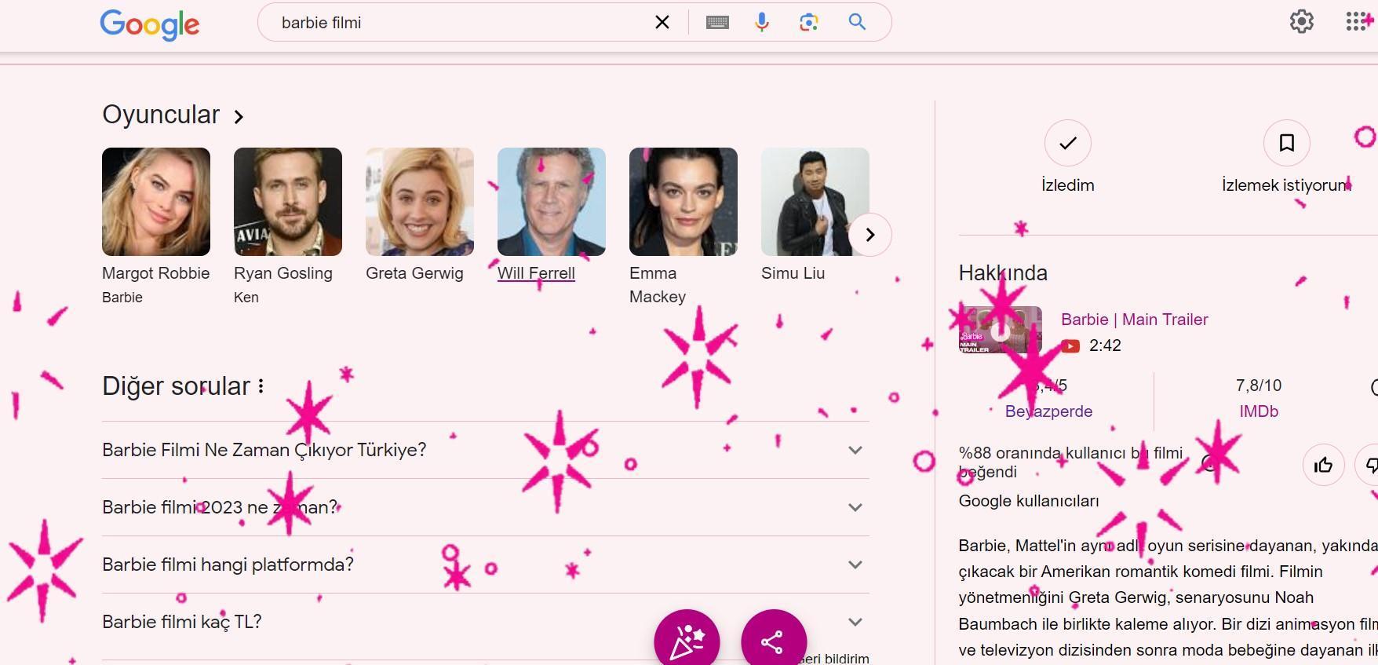
Task: Start voice search with microphone
Action: coord(761,22)
